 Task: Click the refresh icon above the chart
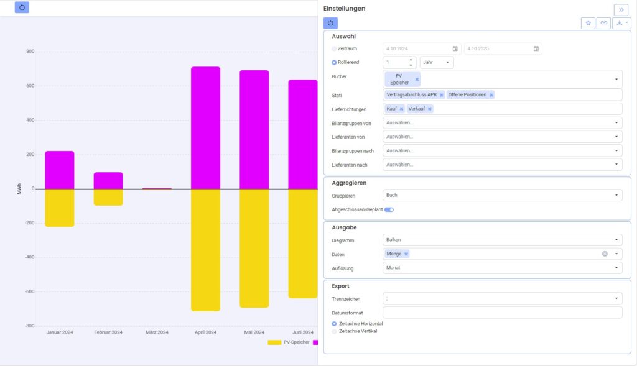coord(22,7)
